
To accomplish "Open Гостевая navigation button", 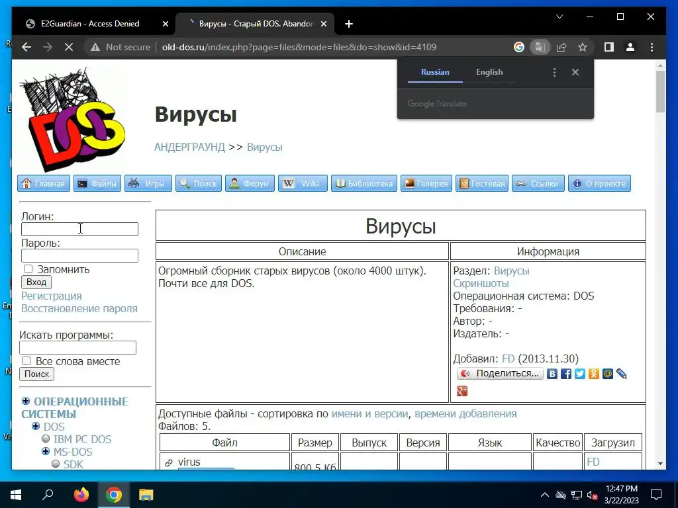I will [x=482, y=183].
